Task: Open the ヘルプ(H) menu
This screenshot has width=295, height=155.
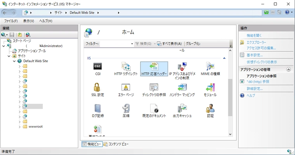Action: pos(46,21)
